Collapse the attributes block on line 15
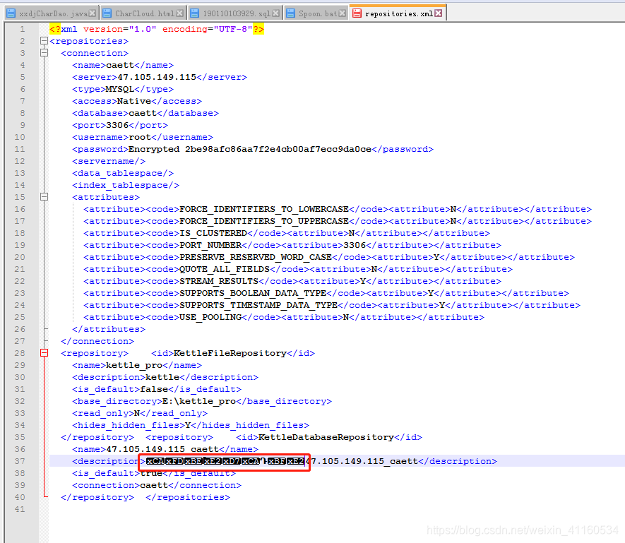The width and height of the screenshot is (625, 543). click(44, 196)
